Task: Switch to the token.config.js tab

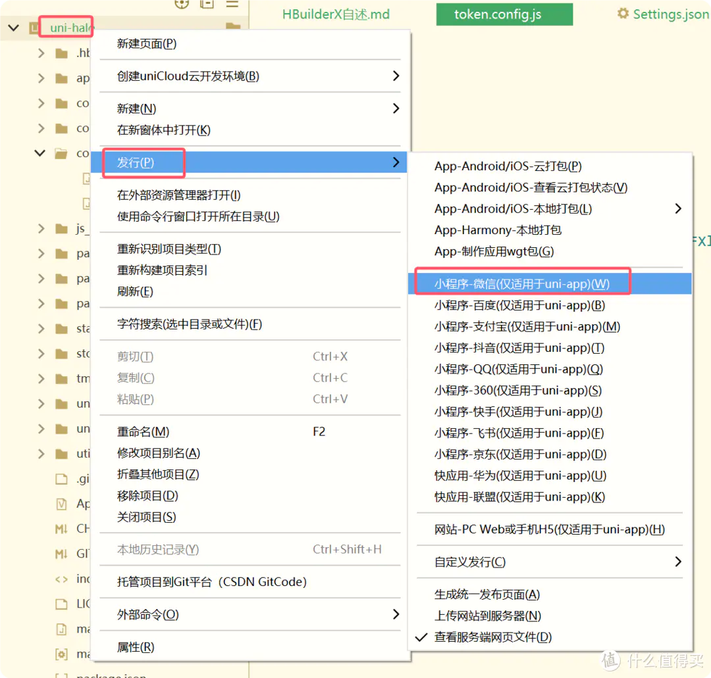Action: tap(498, 14)
